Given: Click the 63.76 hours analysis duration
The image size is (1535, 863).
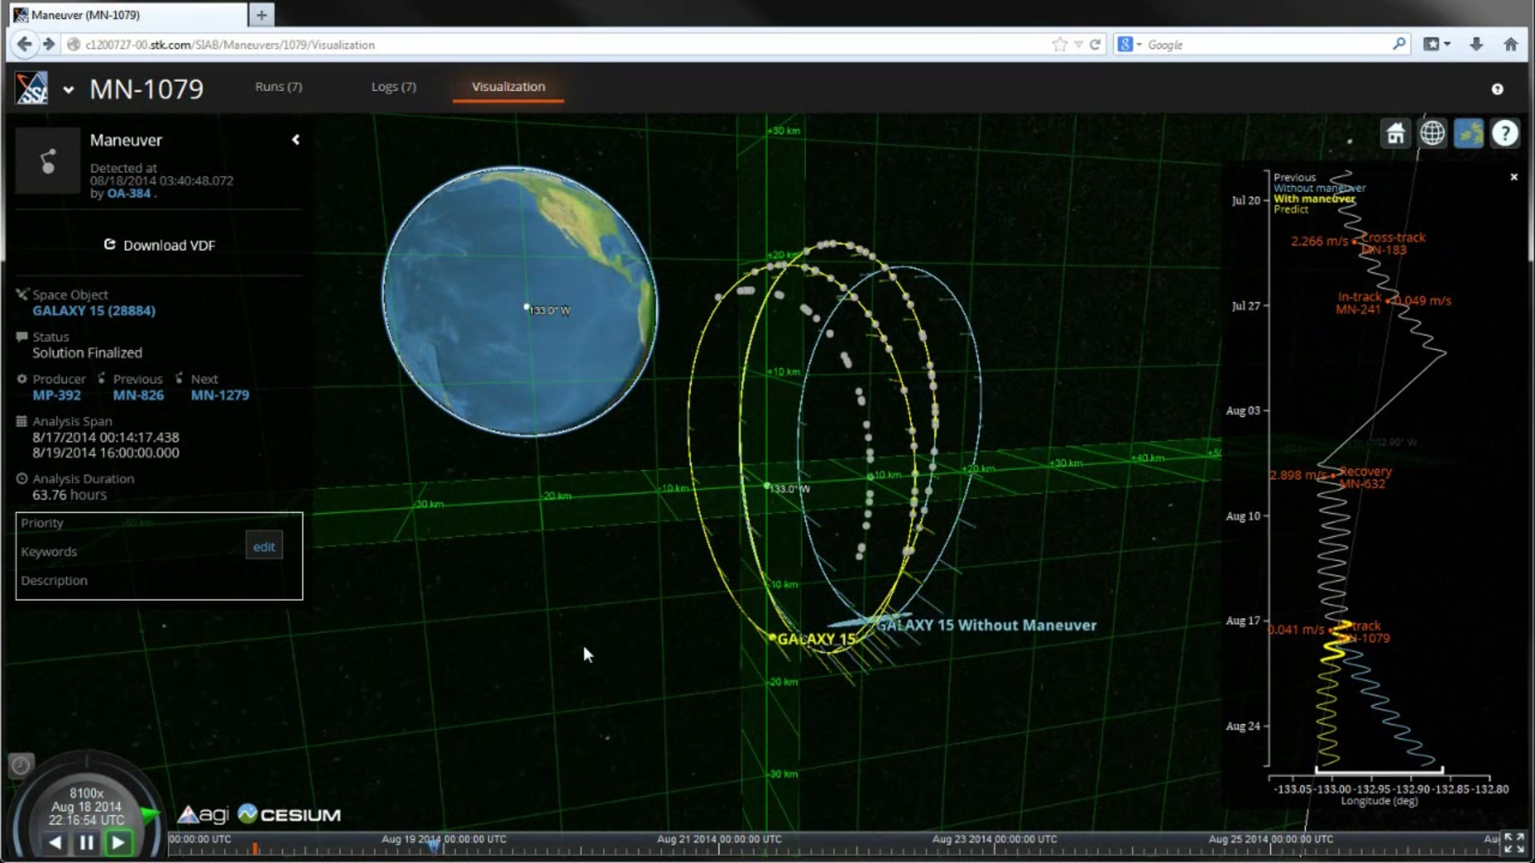Looking at the screenshot, I should pos(70,495).
